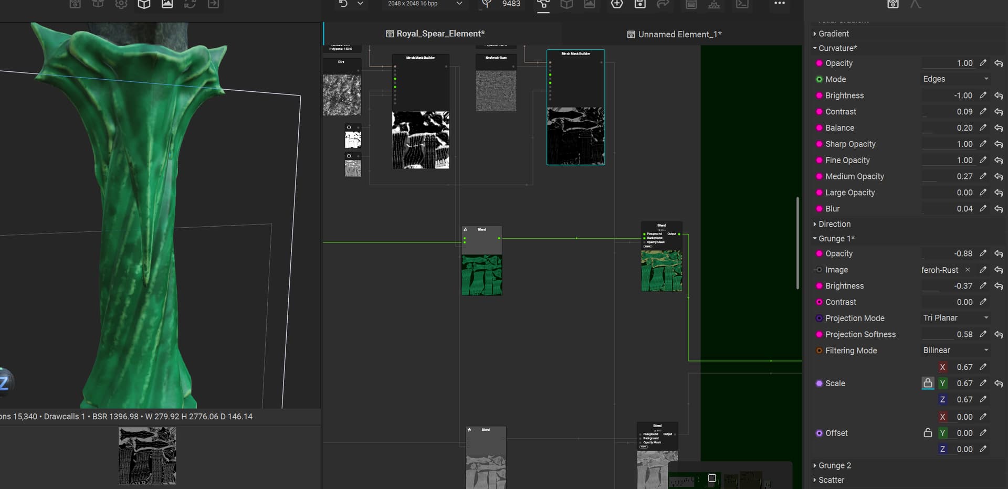Click the undo arrow icon in top toolbar

[343, 4]
